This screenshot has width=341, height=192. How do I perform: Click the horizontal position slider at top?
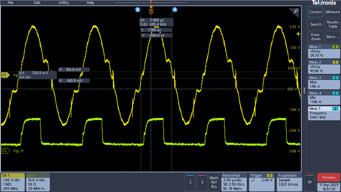point(151,3)
